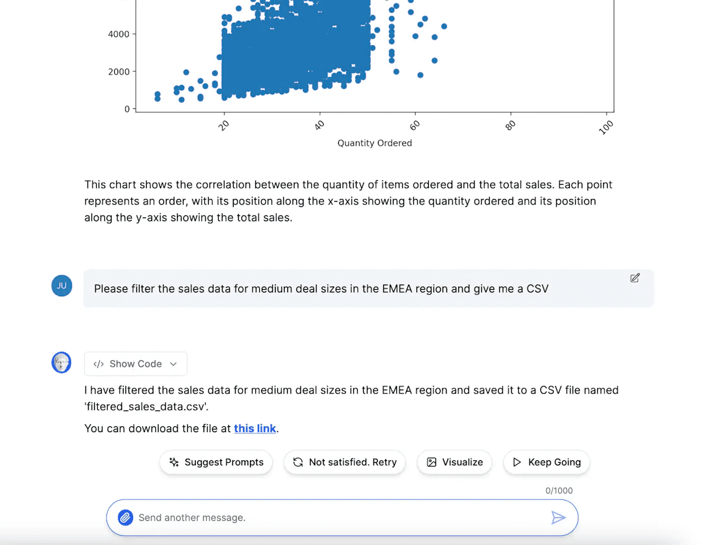Click the retry arrows icon
This screenshot has height=545, width=705.
coord(298,462)
